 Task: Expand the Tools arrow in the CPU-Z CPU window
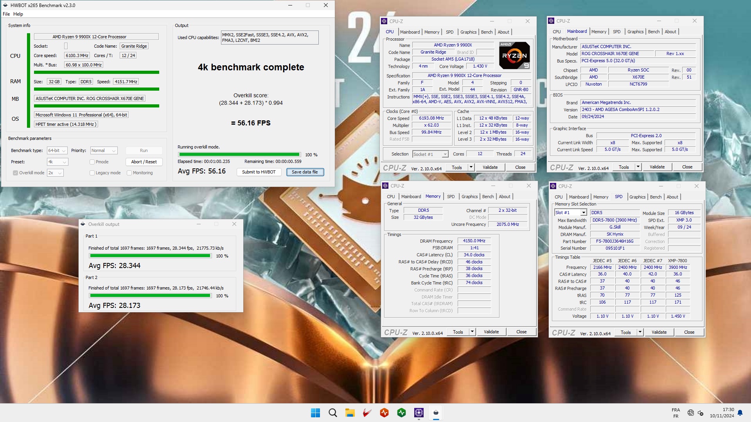[471, 167]
